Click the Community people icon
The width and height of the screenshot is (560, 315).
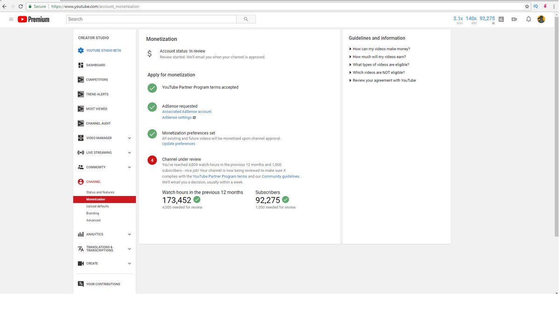click(81, 167)
